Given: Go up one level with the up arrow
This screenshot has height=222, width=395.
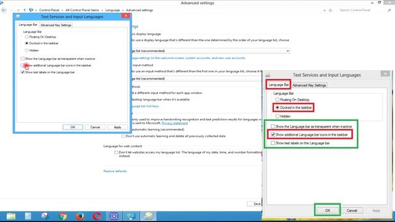Looking at the screenshot, I should tap(25, 10).
